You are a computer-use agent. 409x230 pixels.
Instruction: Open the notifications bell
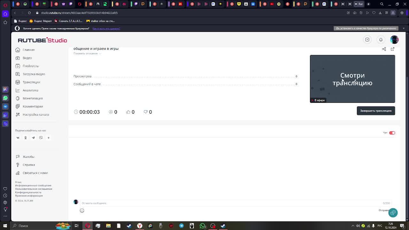[381, 40]
